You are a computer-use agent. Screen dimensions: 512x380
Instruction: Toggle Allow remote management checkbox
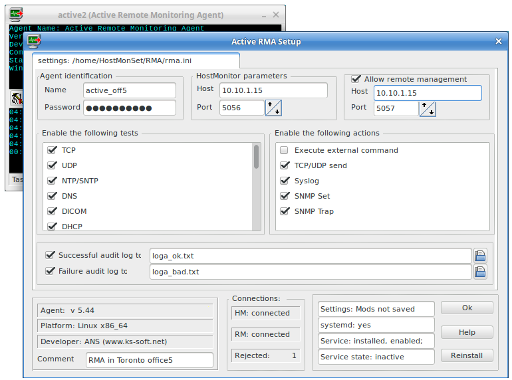click(x=356, y=79)
